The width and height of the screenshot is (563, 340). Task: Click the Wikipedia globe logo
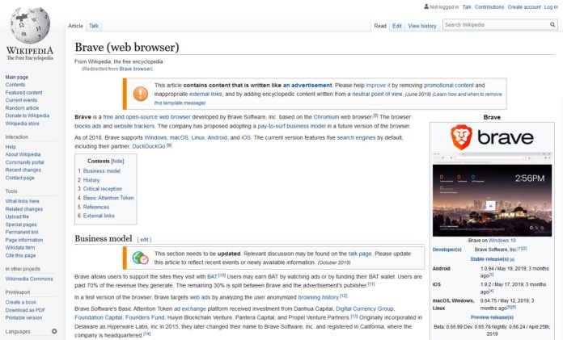click(x=30, y=25)
